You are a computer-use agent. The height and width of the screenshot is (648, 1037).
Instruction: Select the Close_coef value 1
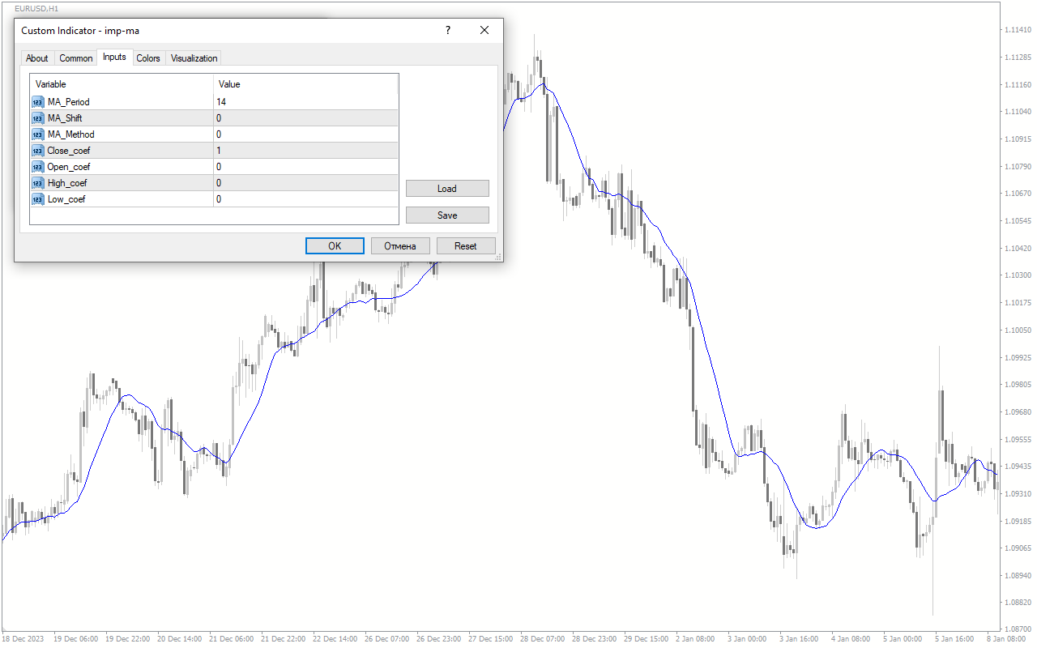[x=306, y=151]
